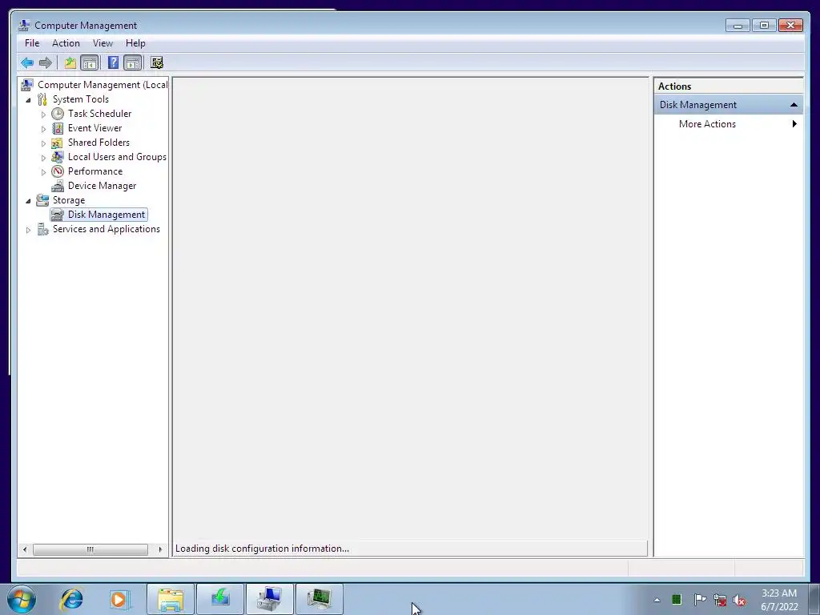
Task: Click the disk settings toolbar icon
Action: point(157,63)
